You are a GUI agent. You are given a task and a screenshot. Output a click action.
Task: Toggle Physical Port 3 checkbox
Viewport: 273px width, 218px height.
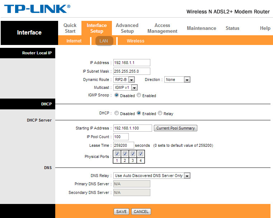pyautogui.click(x=133, y=154)
